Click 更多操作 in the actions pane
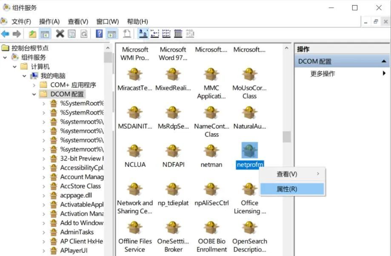This screenshot has height=256, width=391. [323, 74]
